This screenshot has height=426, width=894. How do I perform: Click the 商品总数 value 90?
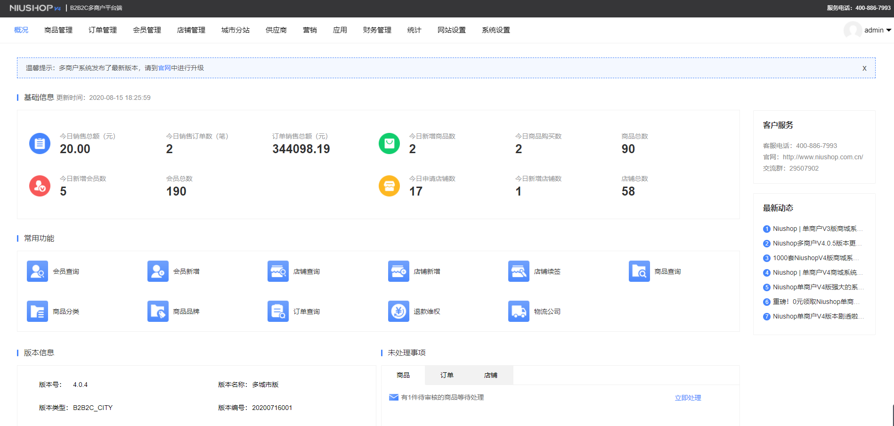pyautogui.click(x=628, y=149)
